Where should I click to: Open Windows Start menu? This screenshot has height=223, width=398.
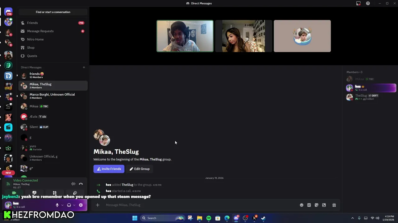135,218
